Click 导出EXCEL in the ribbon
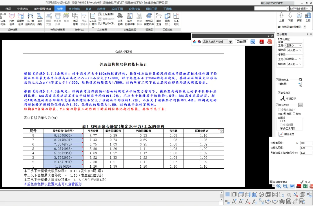Viewport: 313px width, 206px height. [x=107, y=24]
